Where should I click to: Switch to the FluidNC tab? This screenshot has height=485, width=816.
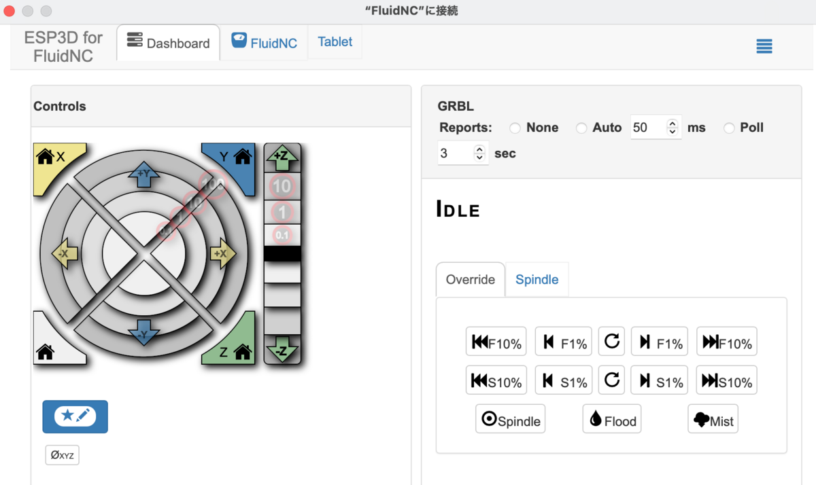pyautogui.click(x=265, y=42)
